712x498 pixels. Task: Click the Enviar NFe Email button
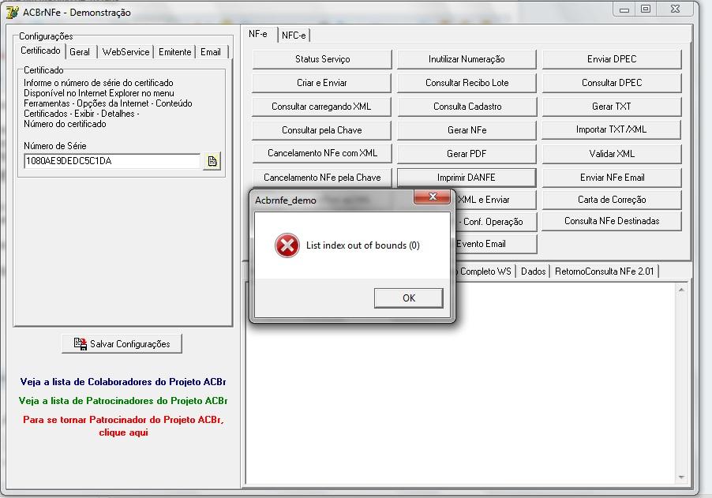click(612, 178)
